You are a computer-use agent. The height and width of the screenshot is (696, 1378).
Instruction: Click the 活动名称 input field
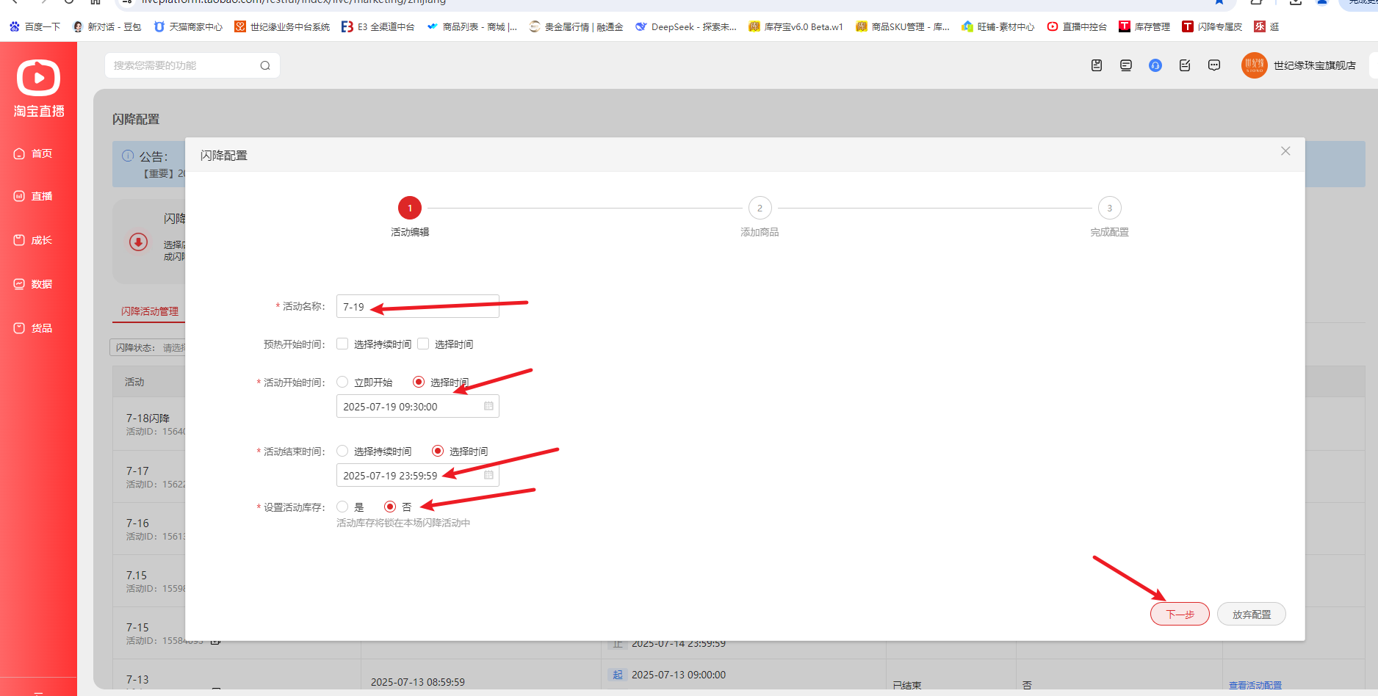tap(417, 306)
